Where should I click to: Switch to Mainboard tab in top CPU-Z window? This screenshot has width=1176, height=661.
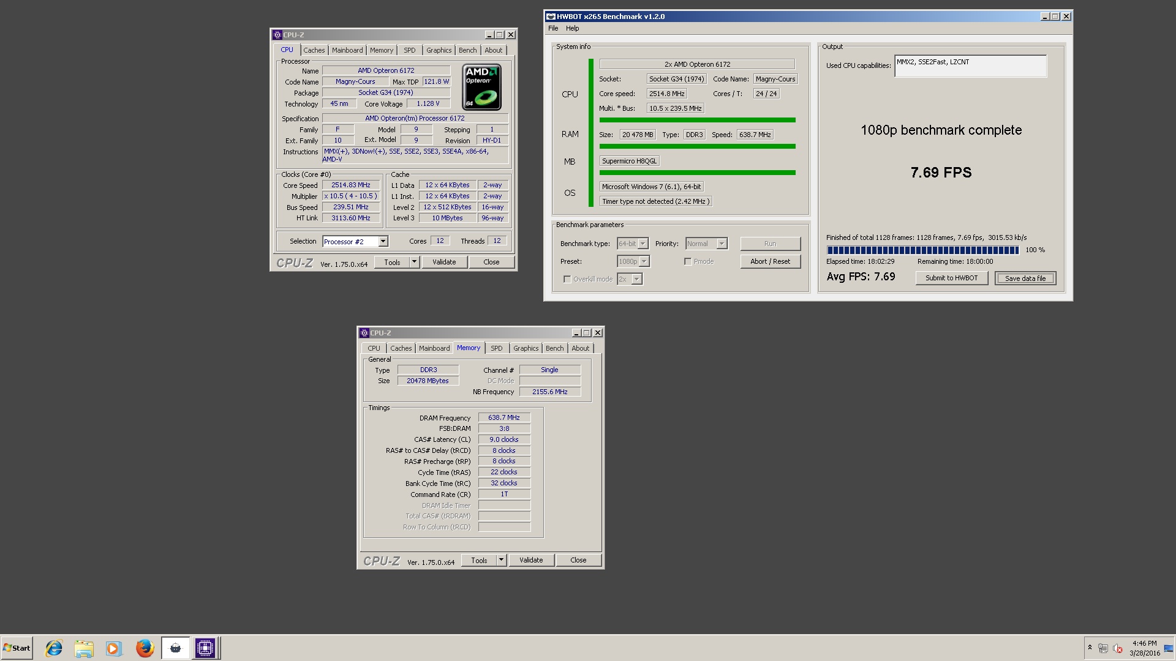(347, 50)
